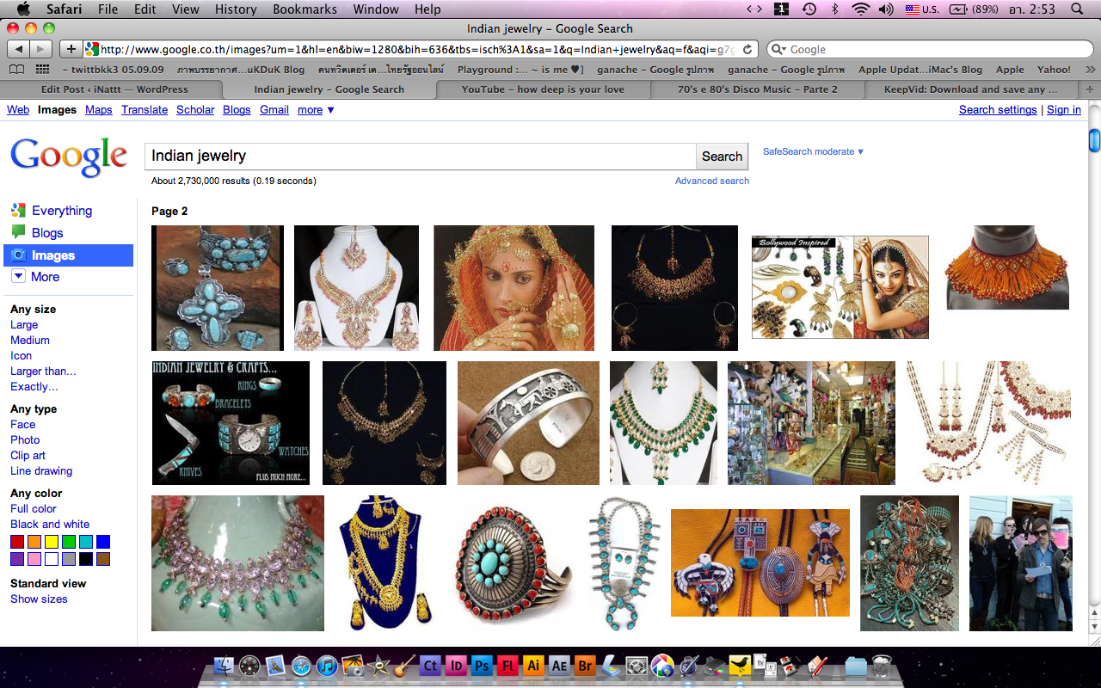
Task: Open the volume control in menu bar
Action: [885, 9]
